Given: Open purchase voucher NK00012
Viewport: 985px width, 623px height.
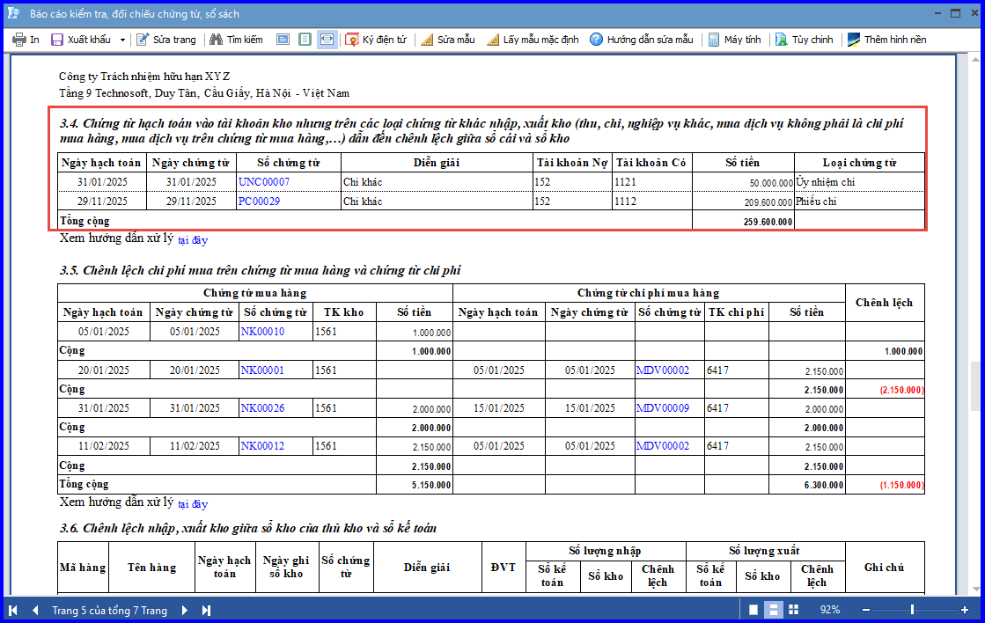Looking at the screenshot, I should 262,446.
